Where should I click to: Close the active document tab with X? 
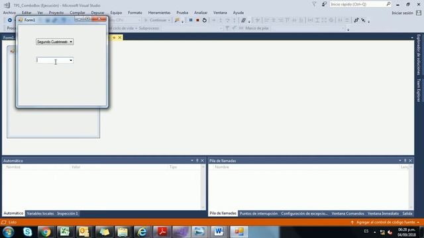[x=119, y=38]
